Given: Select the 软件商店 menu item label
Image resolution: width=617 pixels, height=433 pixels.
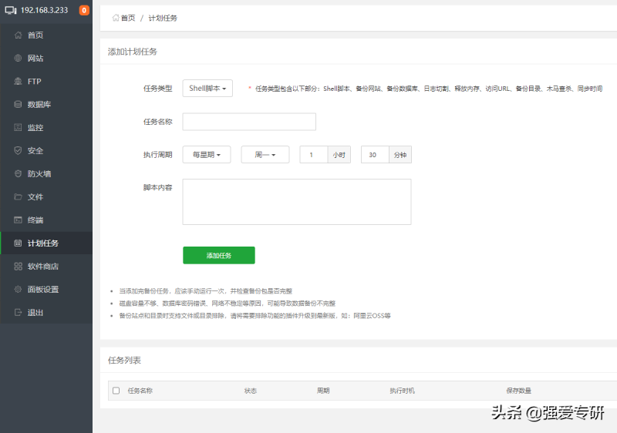Looking at the screenshot, I should 43,267.
